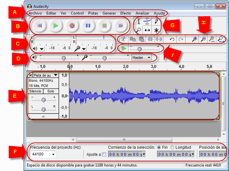Screen dimensions: 229x171
Task: Click the blue waveform in track area
Action: 144,96
